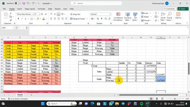
Task: Open the View tab
Action: point(65,9)
